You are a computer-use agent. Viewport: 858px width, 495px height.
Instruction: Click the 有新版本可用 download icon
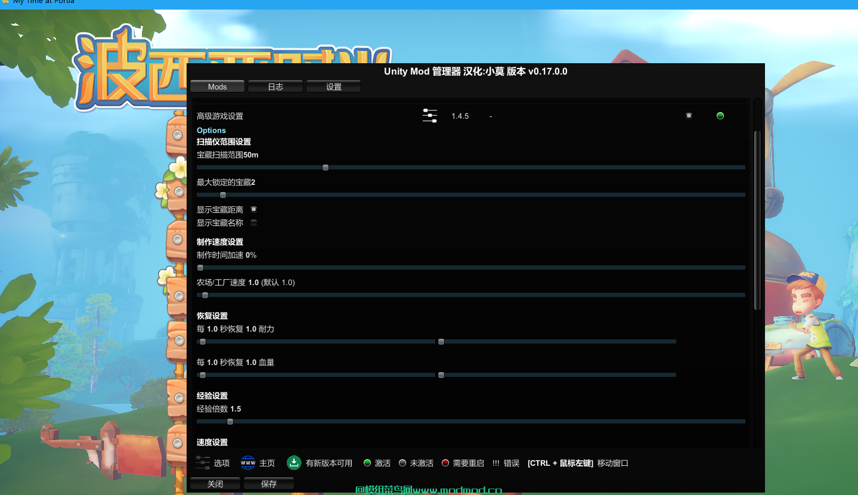click(293, 463)
